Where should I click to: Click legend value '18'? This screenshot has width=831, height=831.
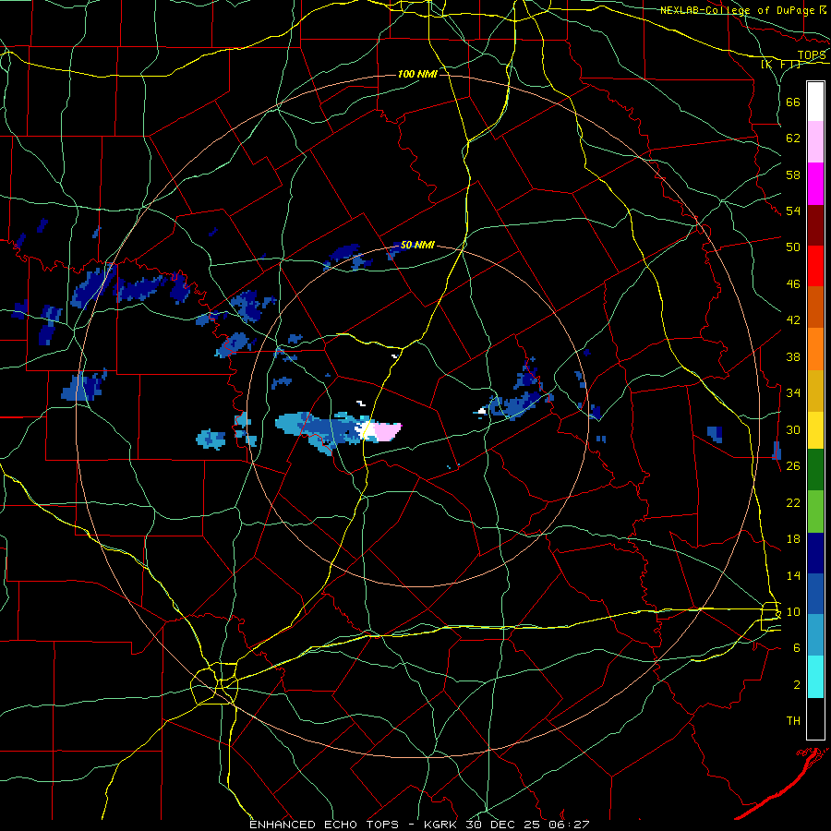[x=793, y=539]
